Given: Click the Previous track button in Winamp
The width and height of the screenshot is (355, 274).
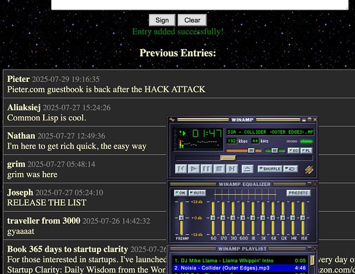Looking at the screenshot, I should 181,169.
